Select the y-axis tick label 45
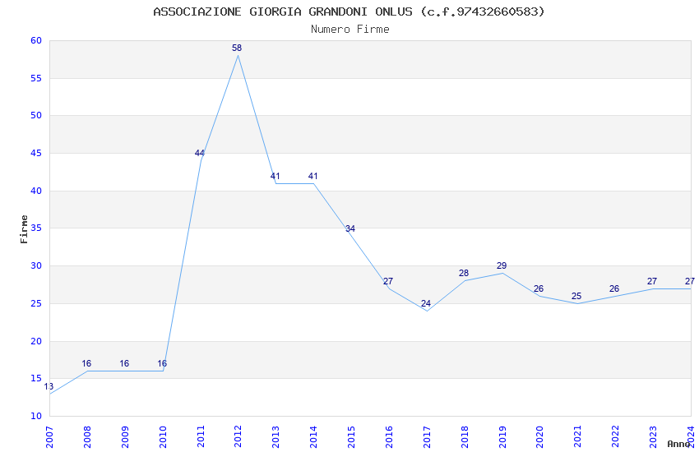Viewport: 699px width, 452px height. (36, 153)
